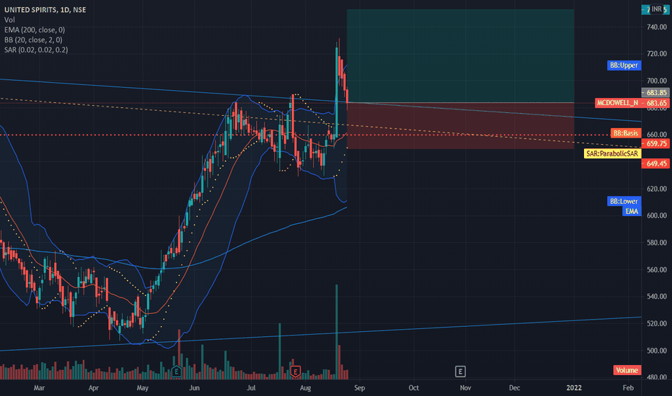
Task: Click the Nov label on time axis
Action: point(466,388)
